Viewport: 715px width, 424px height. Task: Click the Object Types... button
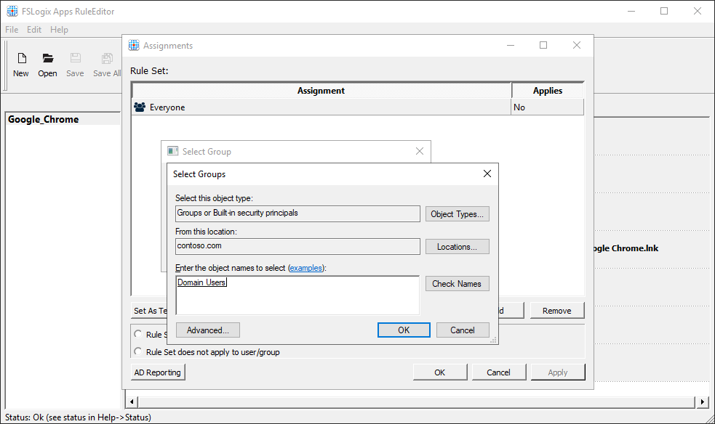(x=457, y=214)
